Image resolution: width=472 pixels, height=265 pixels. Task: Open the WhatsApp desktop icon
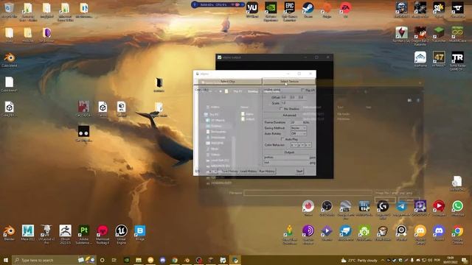point(457,208)
